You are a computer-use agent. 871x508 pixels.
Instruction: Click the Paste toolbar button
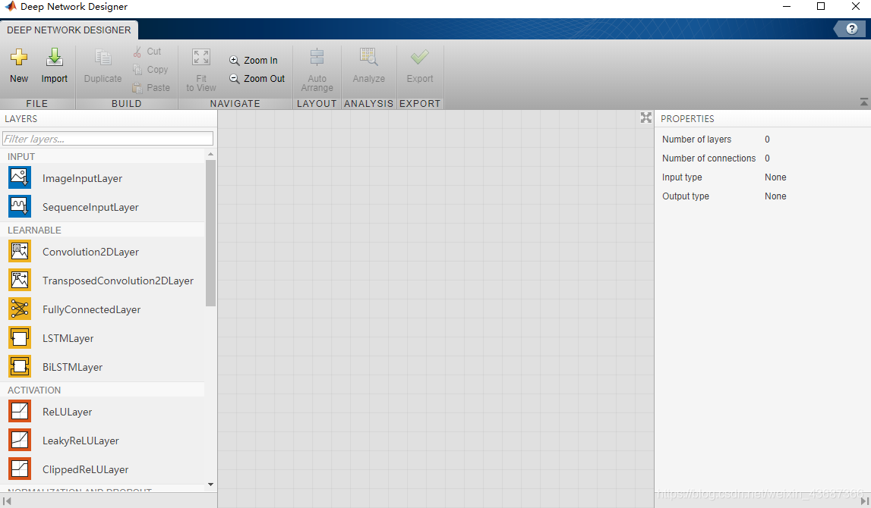point(151,88)
